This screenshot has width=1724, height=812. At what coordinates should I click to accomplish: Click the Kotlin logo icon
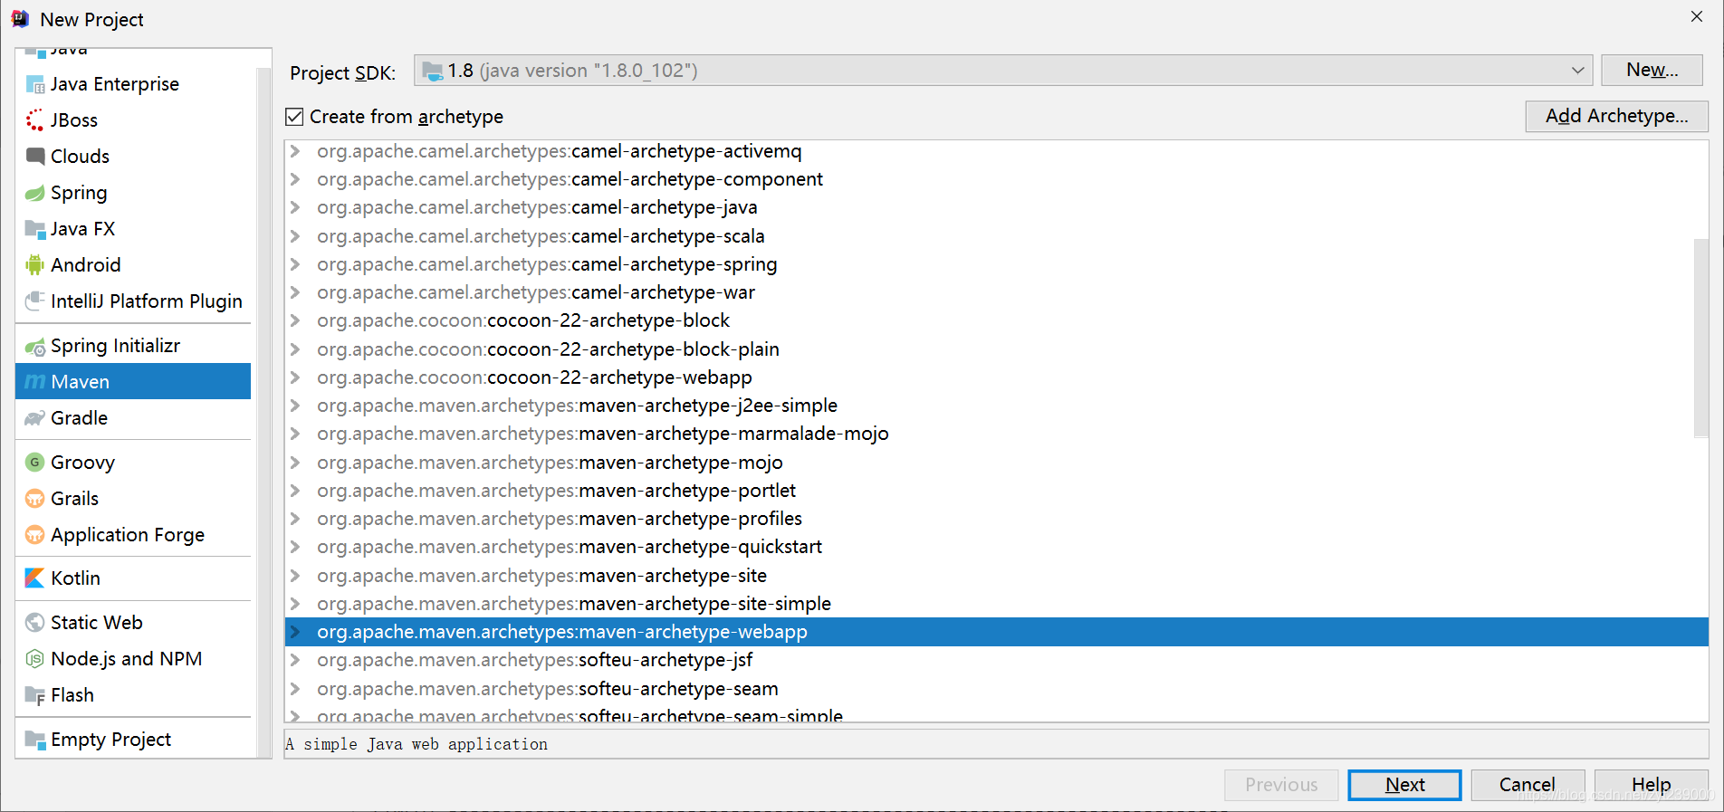click(x=35, y=578)
